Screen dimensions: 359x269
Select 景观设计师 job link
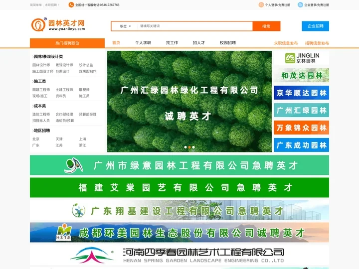tap(64, 65)
